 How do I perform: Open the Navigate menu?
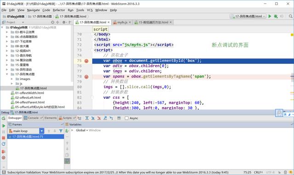[34, 10]
